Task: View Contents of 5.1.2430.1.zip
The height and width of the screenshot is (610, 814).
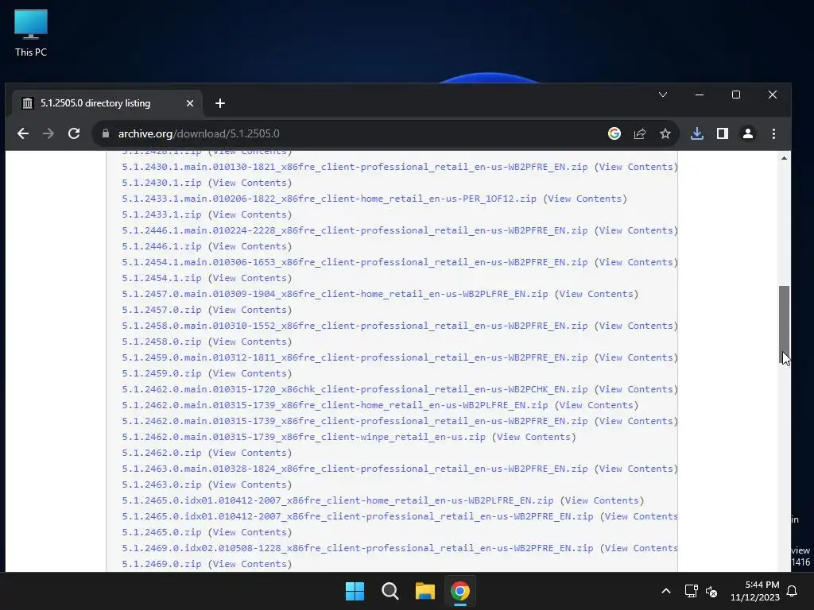Action: tap(250, 183)
